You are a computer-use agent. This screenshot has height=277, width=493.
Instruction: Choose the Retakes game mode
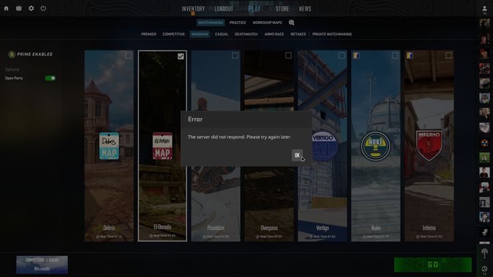click(298, 35)
